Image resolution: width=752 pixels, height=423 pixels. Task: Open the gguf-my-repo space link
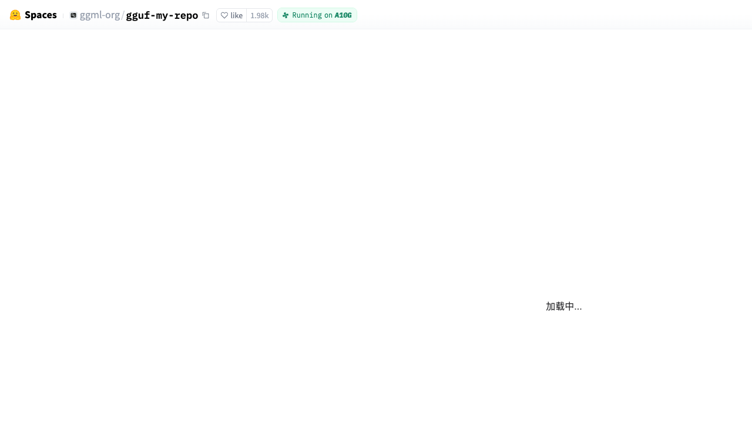coord(162,15)
